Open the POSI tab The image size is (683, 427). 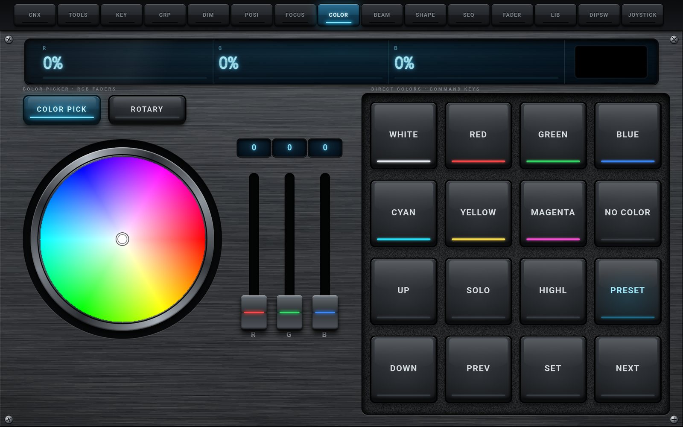[251, 15]
